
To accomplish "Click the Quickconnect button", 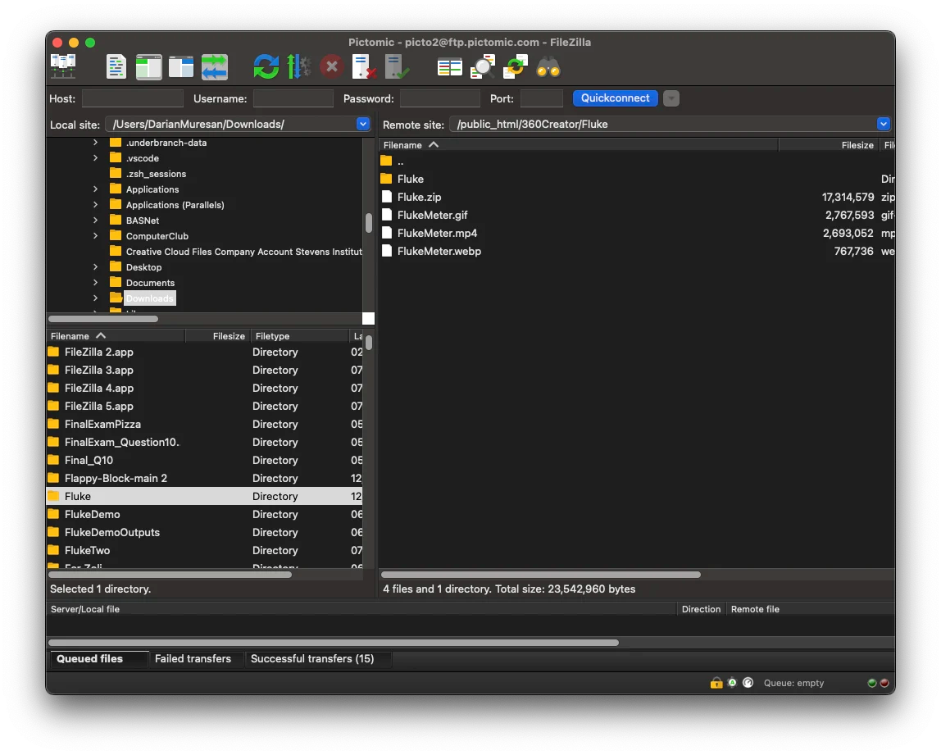I will tap(615, 98).
